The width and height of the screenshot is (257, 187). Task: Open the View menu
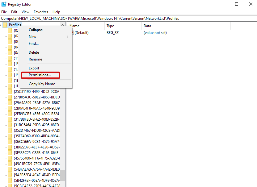pos(25,12)
